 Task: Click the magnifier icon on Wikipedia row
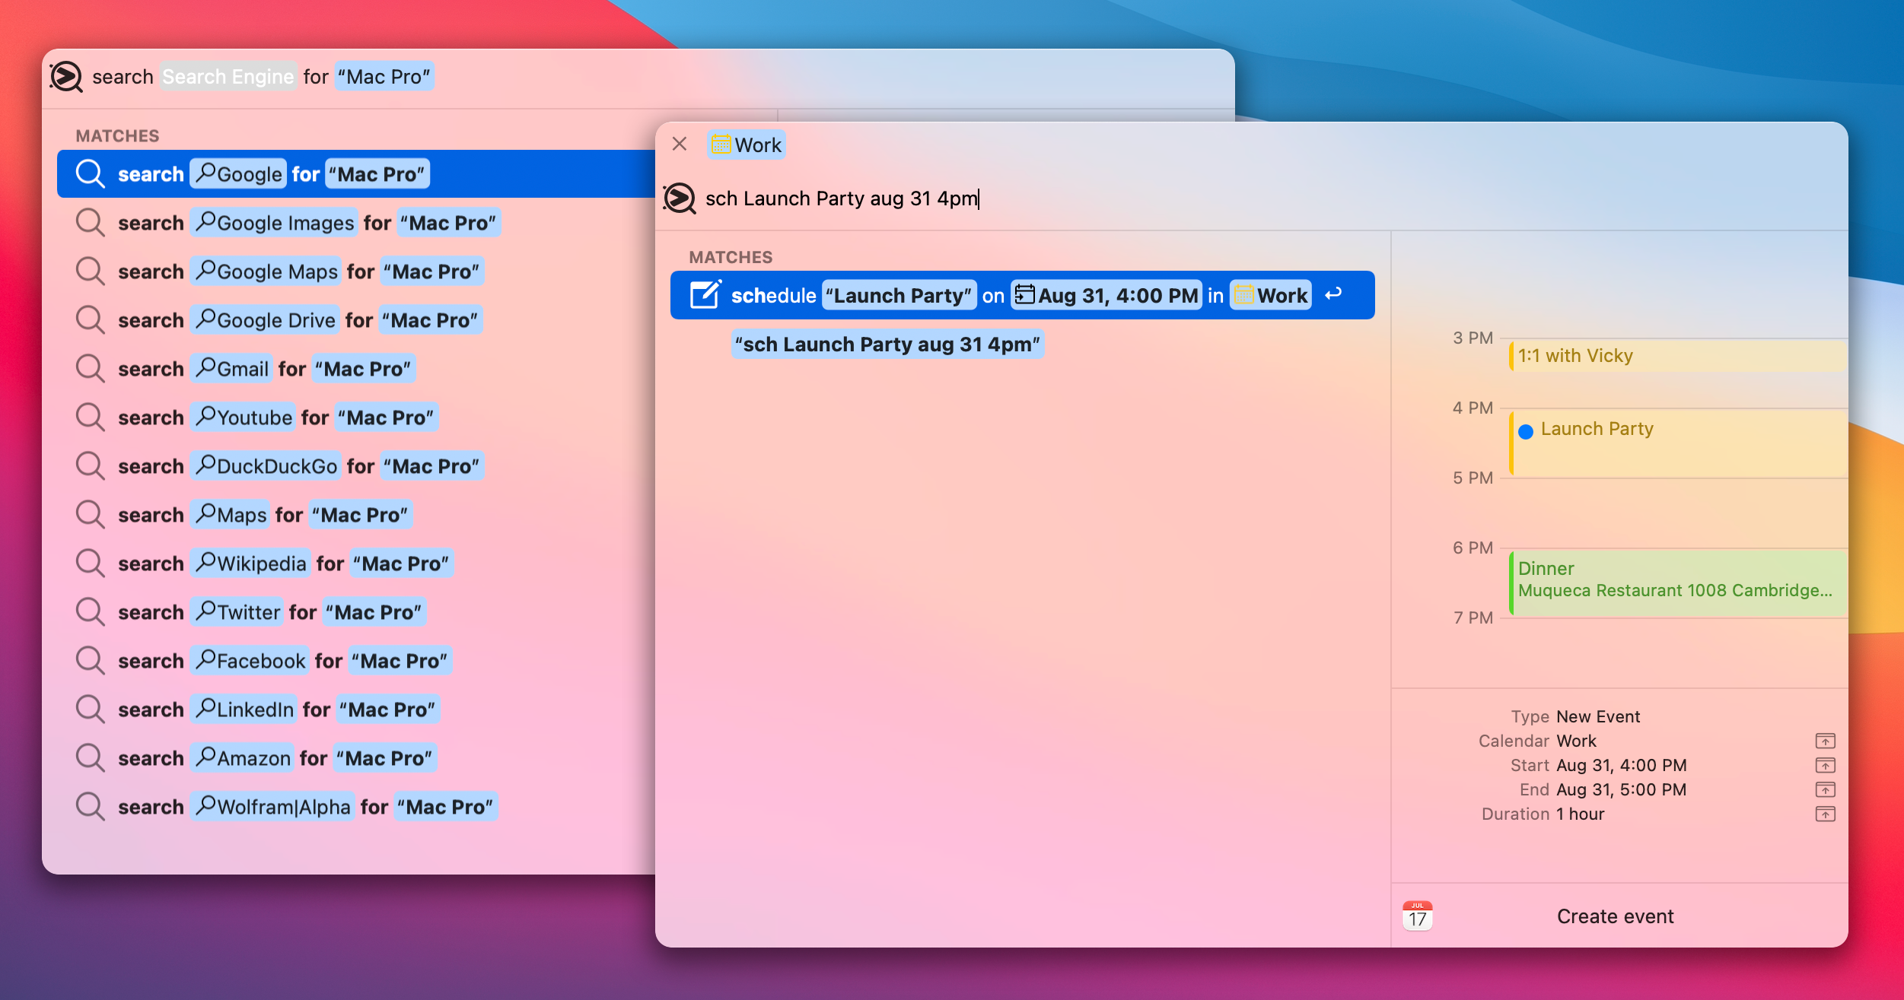point(91,563)
